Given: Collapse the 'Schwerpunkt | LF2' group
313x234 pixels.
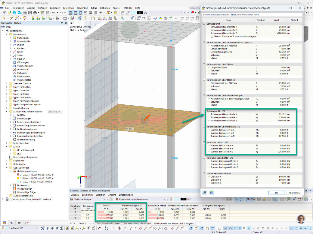Looking at the screenshot, I should (204, 111).
